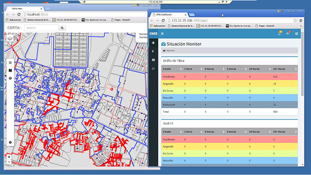This screenshot has height=175, width=311.
Task: Select the map icon in CERTA sidebar
Action: point(11,70)
